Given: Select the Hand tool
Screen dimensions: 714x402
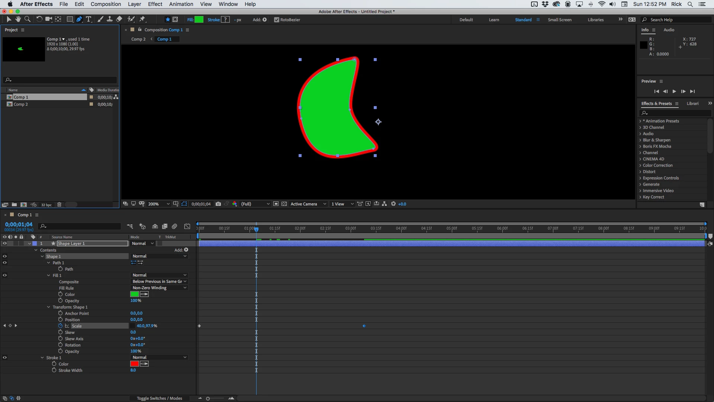Looking at the screenshot, I should coord(18,19).
